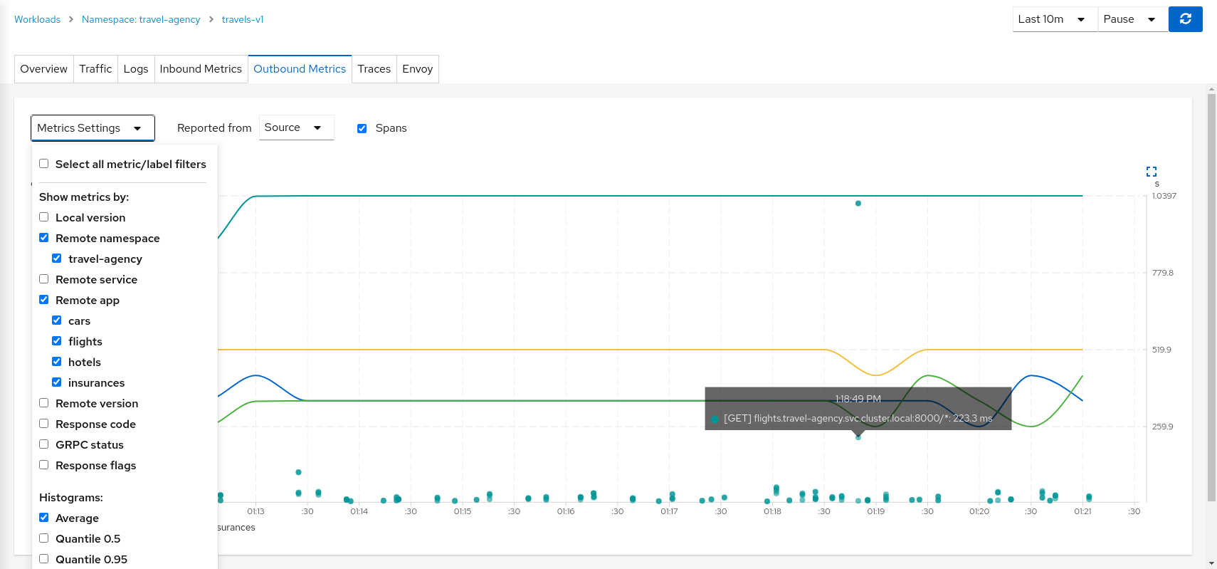The image size is (1217, 569).
Task: Click breadcrumb chevron after Workloads
Action: tap(71, 19)
